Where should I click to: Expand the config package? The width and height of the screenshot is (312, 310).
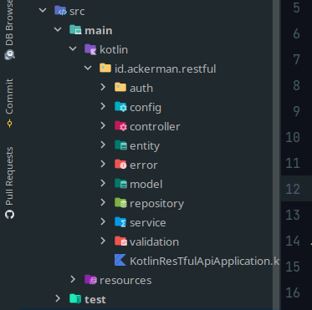point(103,106)
